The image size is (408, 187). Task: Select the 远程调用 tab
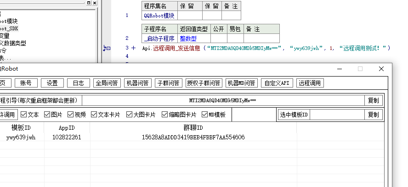point(310,83)
